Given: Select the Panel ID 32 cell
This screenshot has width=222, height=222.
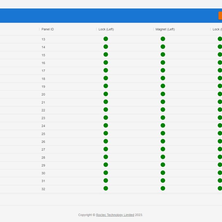Looking at the screenshot, I should pos(43,189).
